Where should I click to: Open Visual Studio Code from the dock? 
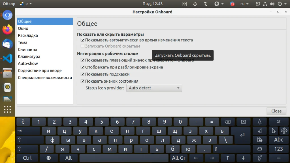(x=7, y=58)
